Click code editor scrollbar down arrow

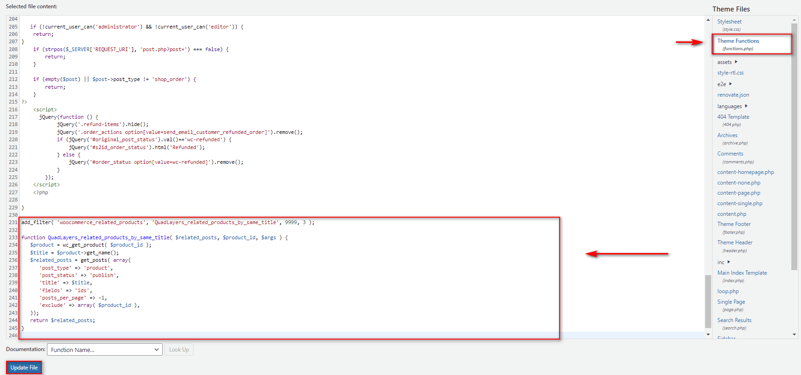pyautogui.click(x=708, y=335)
